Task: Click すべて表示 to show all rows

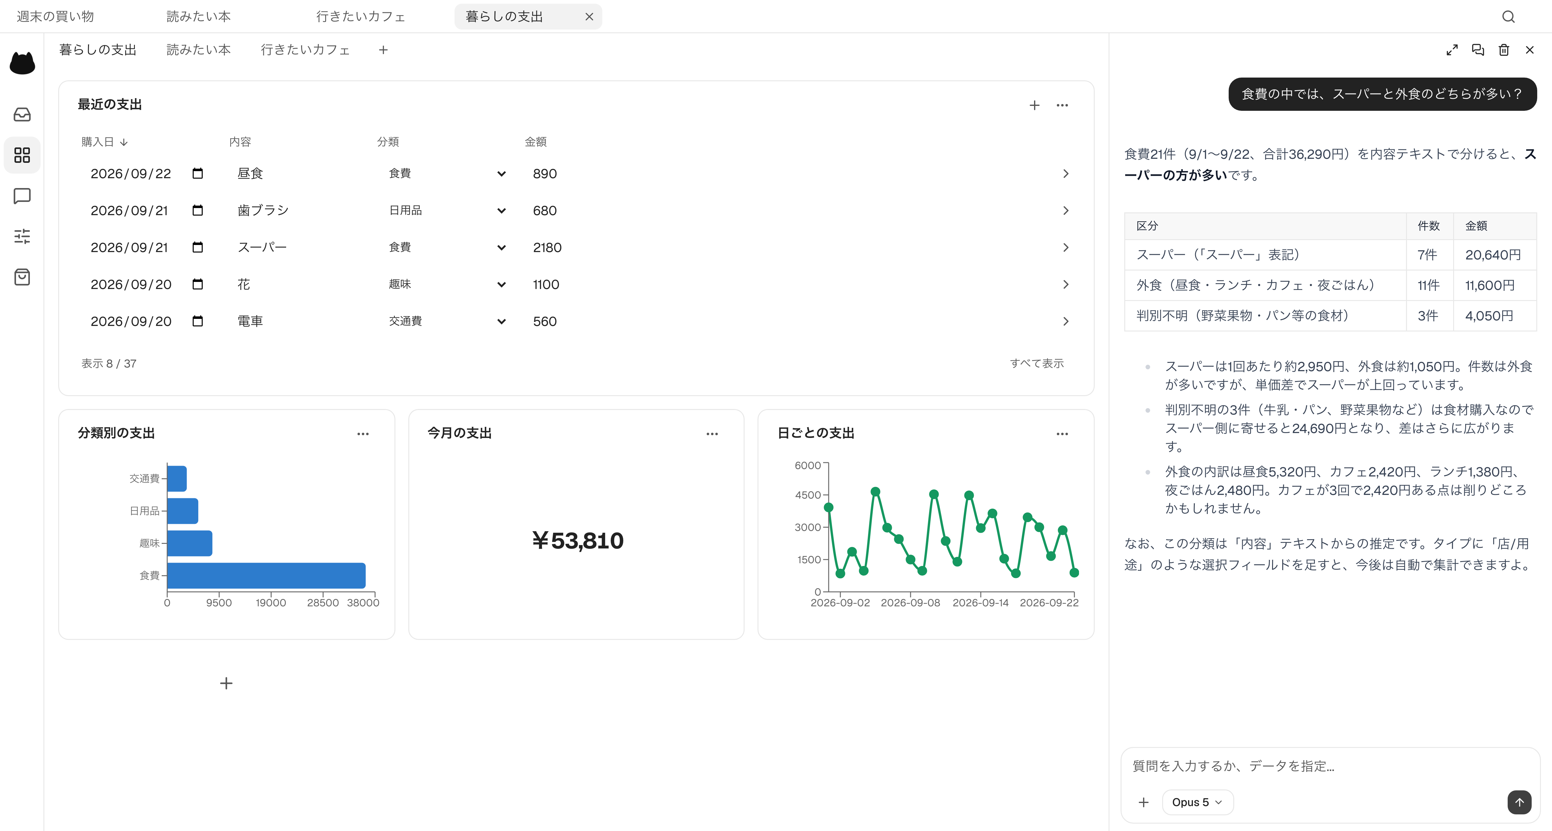Action: pyautogui.click(x=1037, y=363)
